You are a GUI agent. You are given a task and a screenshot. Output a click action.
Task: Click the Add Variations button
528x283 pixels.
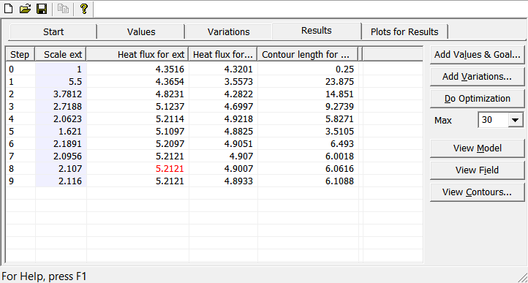(477, 77)
